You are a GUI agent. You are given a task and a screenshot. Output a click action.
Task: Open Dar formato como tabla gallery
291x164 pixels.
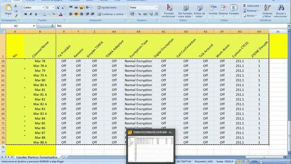(185, 11)
